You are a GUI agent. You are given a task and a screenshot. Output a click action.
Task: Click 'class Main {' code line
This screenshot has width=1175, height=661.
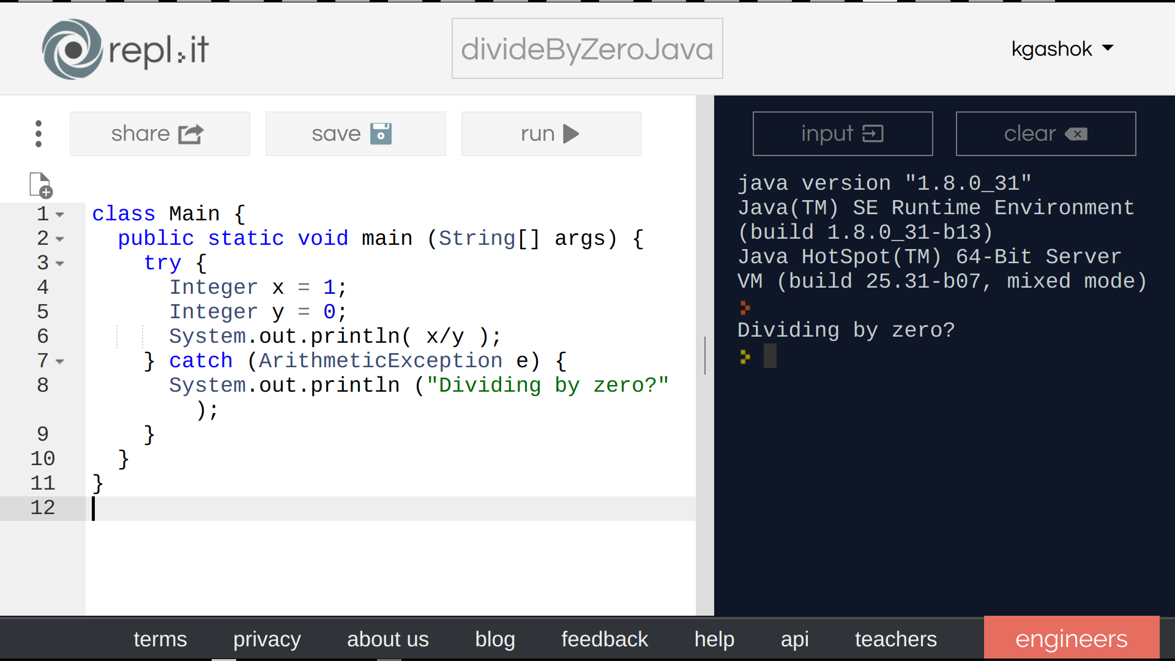[x=169, y=214]
